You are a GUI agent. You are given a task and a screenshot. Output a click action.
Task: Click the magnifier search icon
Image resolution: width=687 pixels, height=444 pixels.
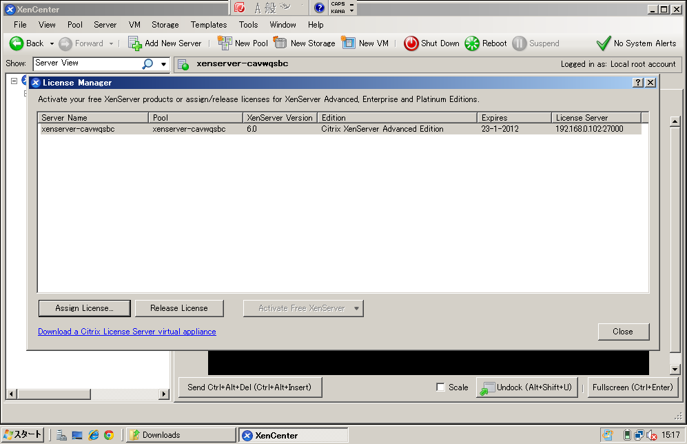pyautogui.click(x=148, y=64)
